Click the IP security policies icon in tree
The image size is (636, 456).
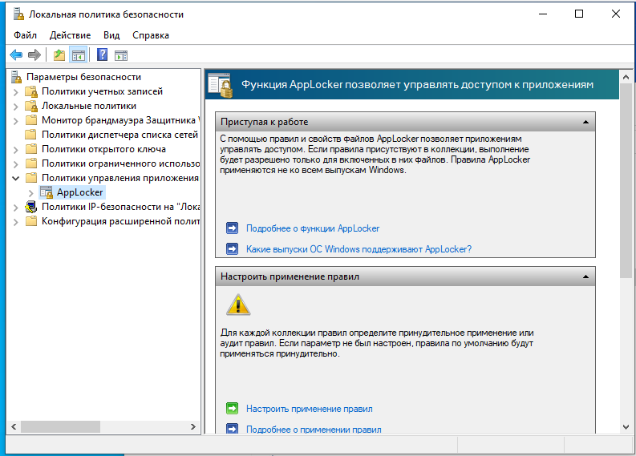point(30,207)
